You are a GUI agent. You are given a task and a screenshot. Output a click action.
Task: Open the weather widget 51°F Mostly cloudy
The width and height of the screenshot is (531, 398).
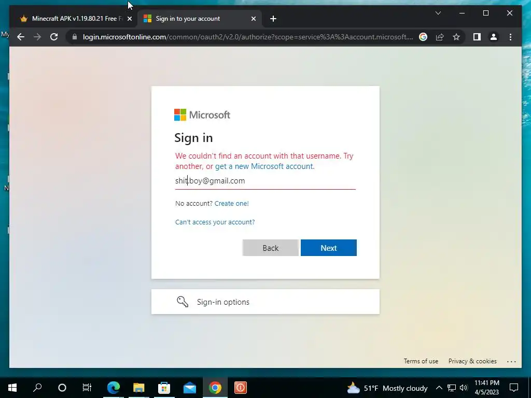[387, 388]
